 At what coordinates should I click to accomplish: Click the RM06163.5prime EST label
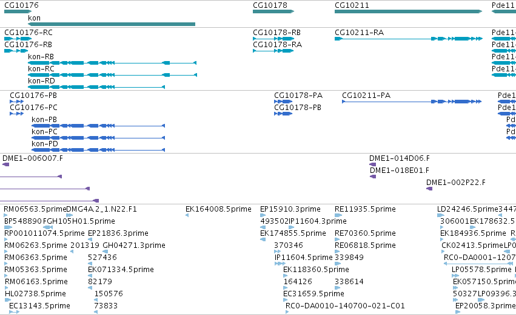click(36, 282)
